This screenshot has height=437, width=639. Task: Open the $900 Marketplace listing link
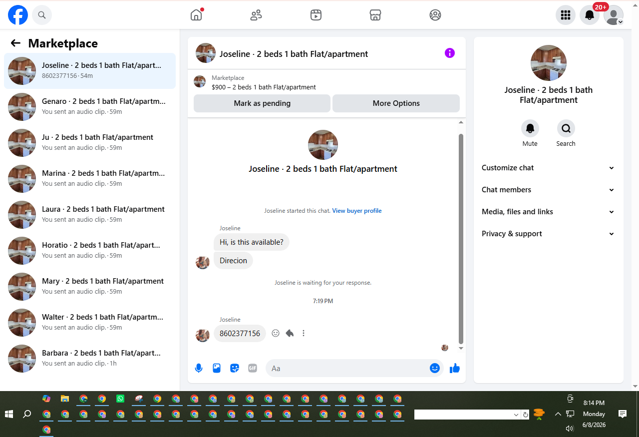(264, 87)
